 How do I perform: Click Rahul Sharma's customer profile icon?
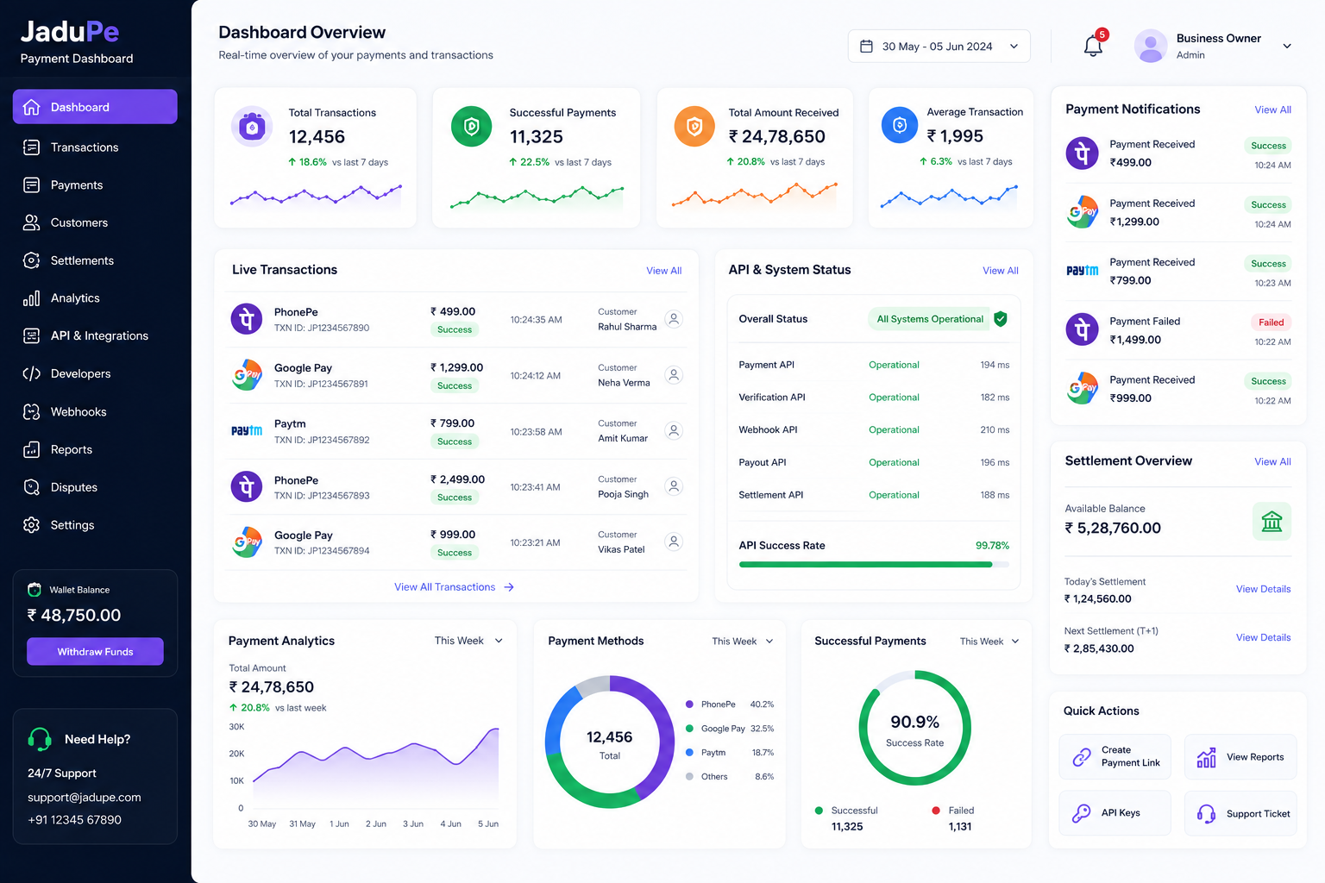[x=675, y=319]
